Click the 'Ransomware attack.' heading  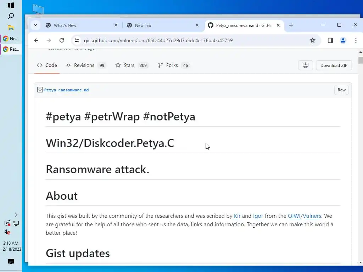[97, 169]
